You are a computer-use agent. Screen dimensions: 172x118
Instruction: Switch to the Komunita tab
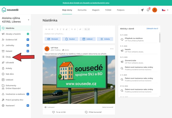point(82,10)
